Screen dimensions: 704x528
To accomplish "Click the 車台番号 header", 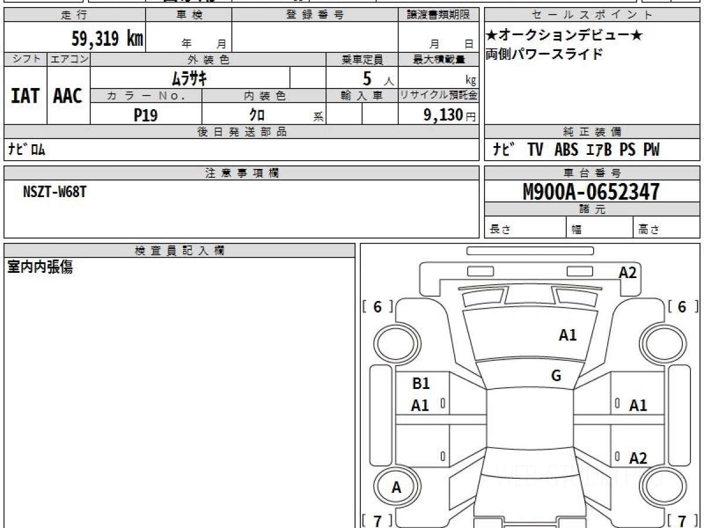I will click(592, 173).
